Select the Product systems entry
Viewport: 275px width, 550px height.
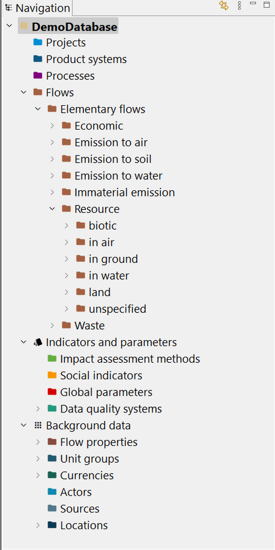pyautogui.click(x=86, y=59)
